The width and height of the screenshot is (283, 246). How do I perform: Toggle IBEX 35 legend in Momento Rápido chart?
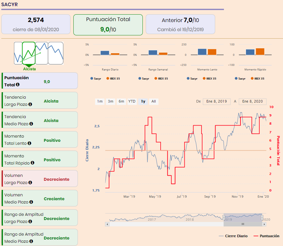point(257,79)
